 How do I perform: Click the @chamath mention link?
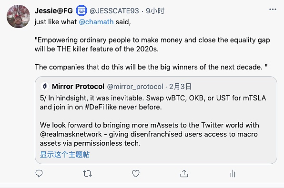96,22
